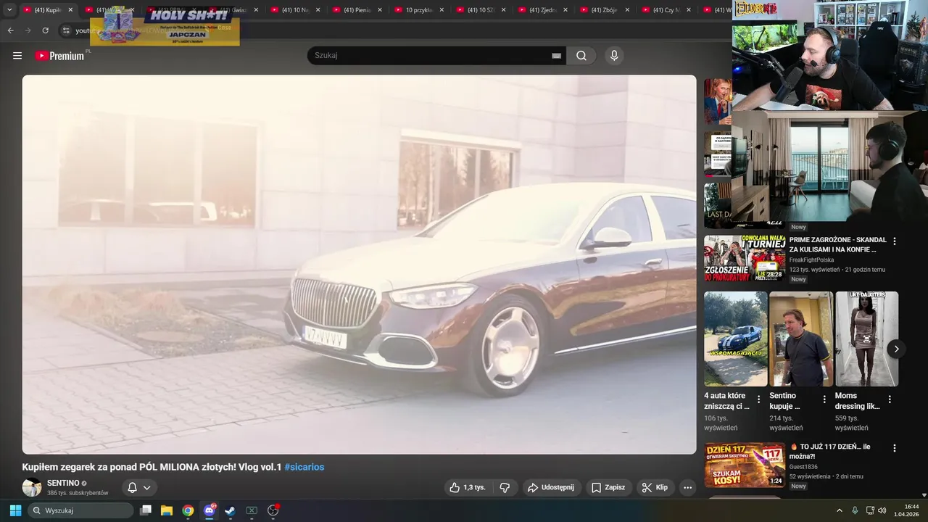This screenshot has width=928, height=522.
Task: Open Discord from the taskbar
Action: tap(210, 510)
